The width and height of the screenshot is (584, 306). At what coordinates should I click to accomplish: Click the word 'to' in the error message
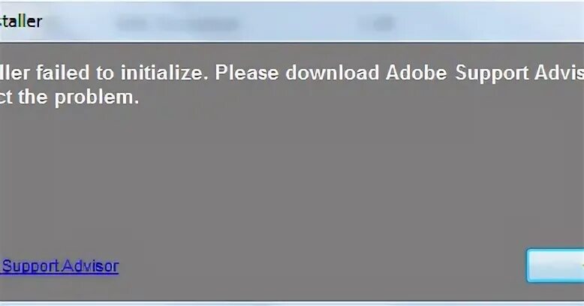tap(105, 73)
